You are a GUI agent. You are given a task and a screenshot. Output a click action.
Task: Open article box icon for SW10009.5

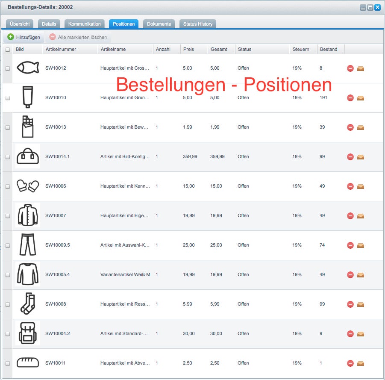click(x=361, y=245)
